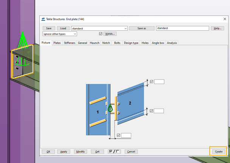The width and height of the screenshot is (230, 163).
Task: Click the Save as button
Action: (142, 28)
